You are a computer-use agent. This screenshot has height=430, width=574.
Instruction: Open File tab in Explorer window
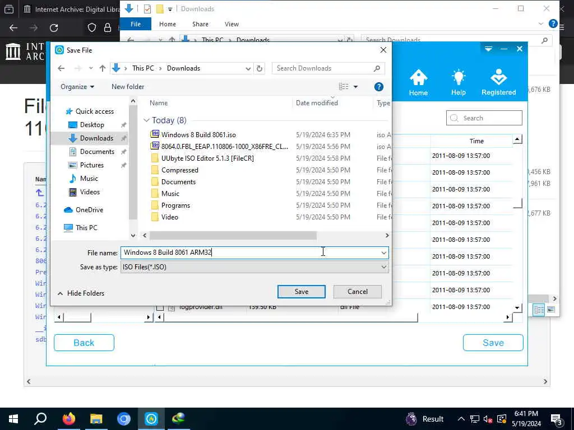click(x=136, y=24)
